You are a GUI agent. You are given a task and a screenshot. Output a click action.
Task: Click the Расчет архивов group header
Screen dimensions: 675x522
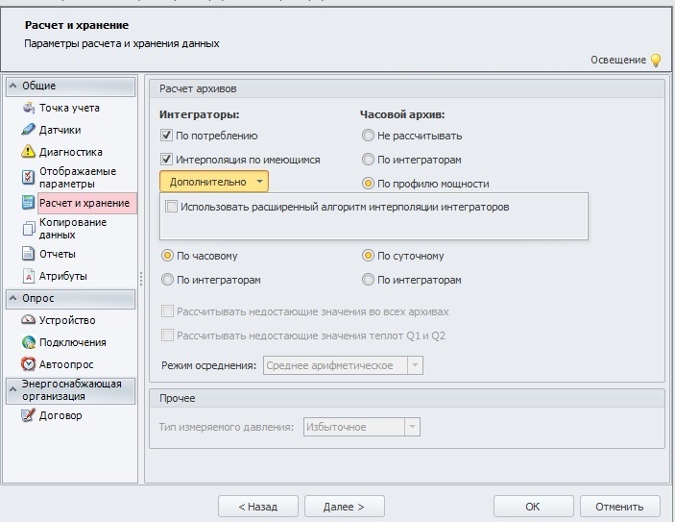[407, 88]
